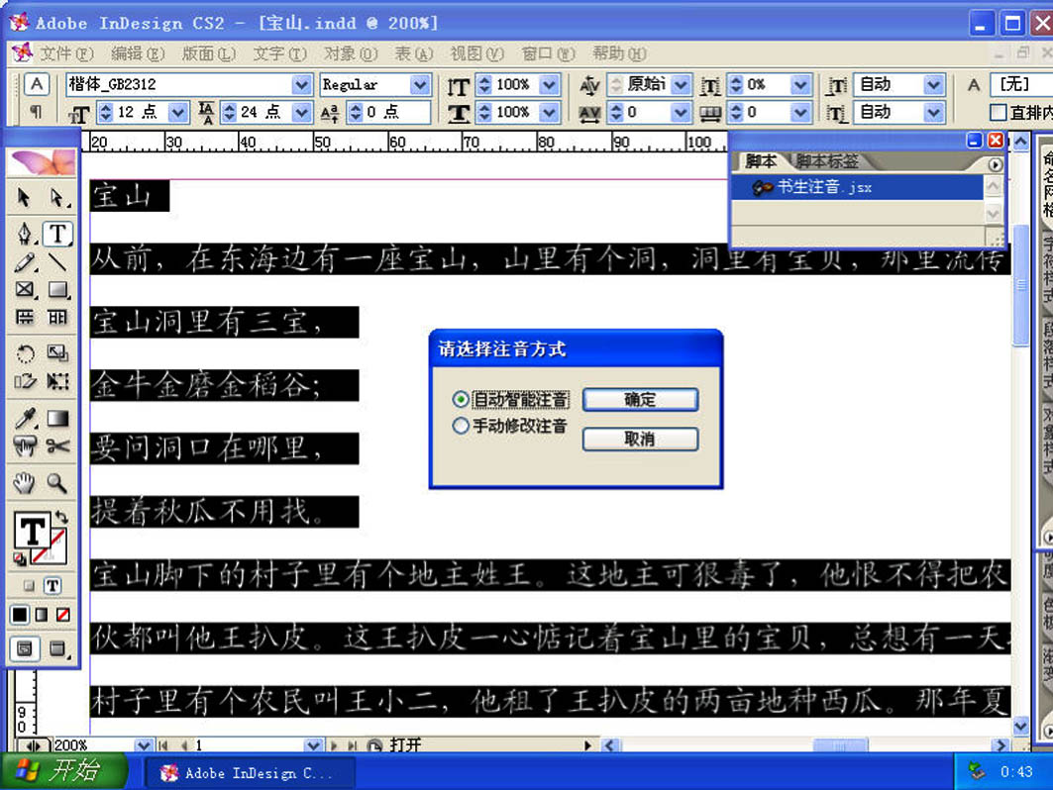The height and width of the screenshot is (790, 1053).
Task: Select the 书生注音.jsx script
Action: click(x=857, y=187)
